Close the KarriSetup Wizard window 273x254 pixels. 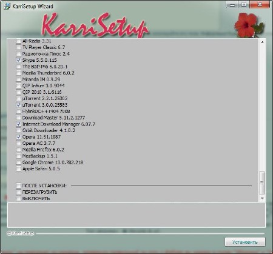point(260,5)
